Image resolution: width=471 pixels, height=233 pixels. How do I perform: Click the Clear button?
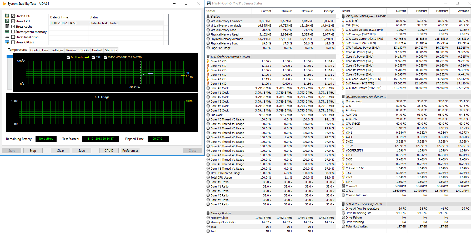(61, 151)
